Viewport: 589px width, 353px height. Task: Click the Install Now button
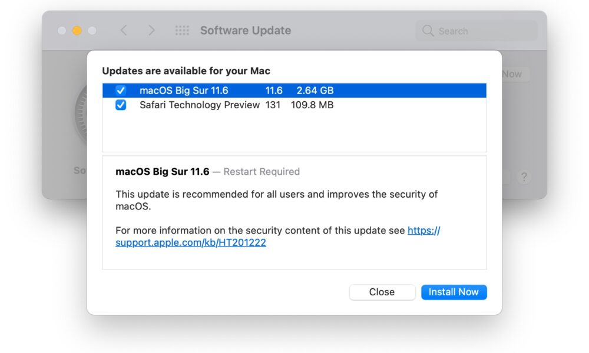(454, 292)
